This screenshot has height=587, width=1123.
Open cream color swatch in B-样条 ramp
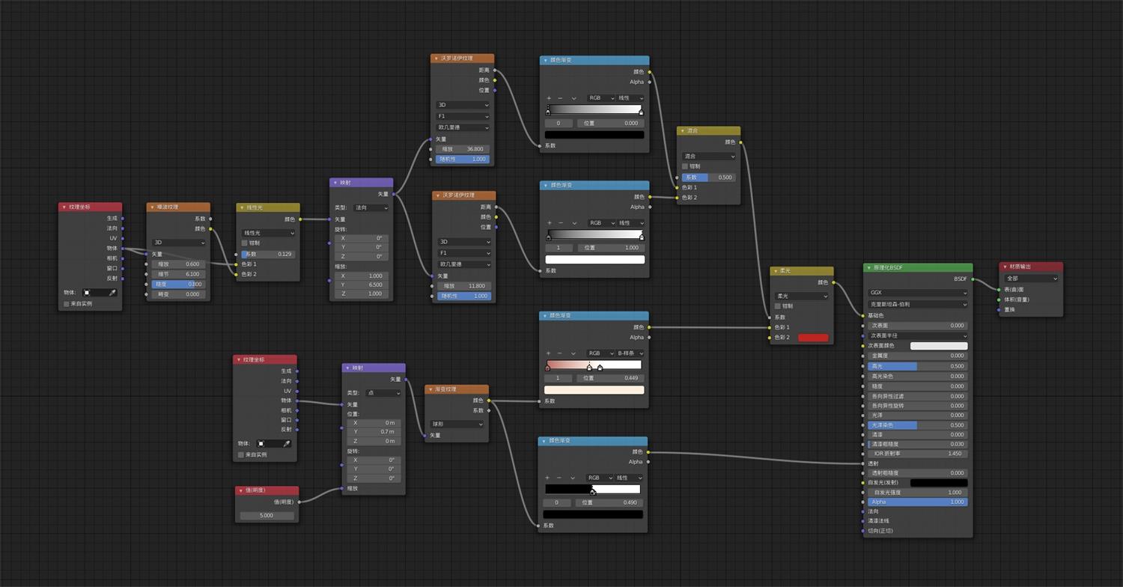tap(594, 390)
